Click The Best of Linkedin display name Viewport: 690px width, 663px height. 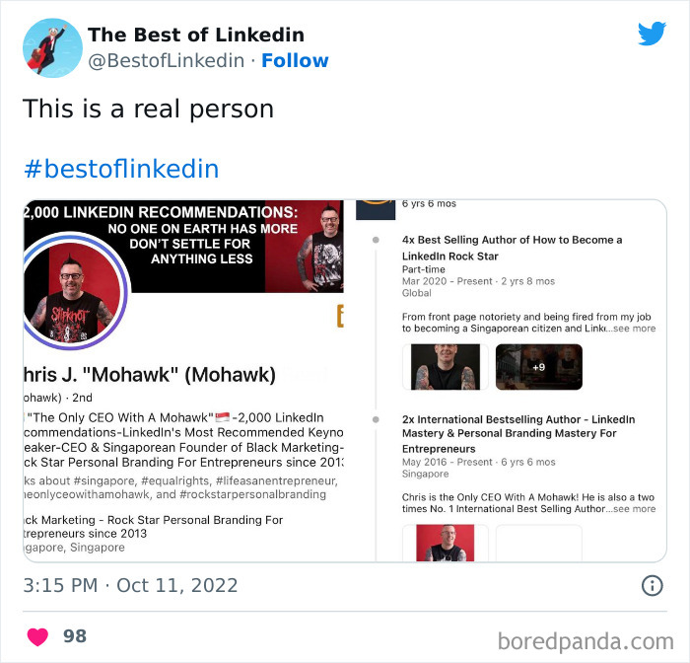tap(196, 35)
